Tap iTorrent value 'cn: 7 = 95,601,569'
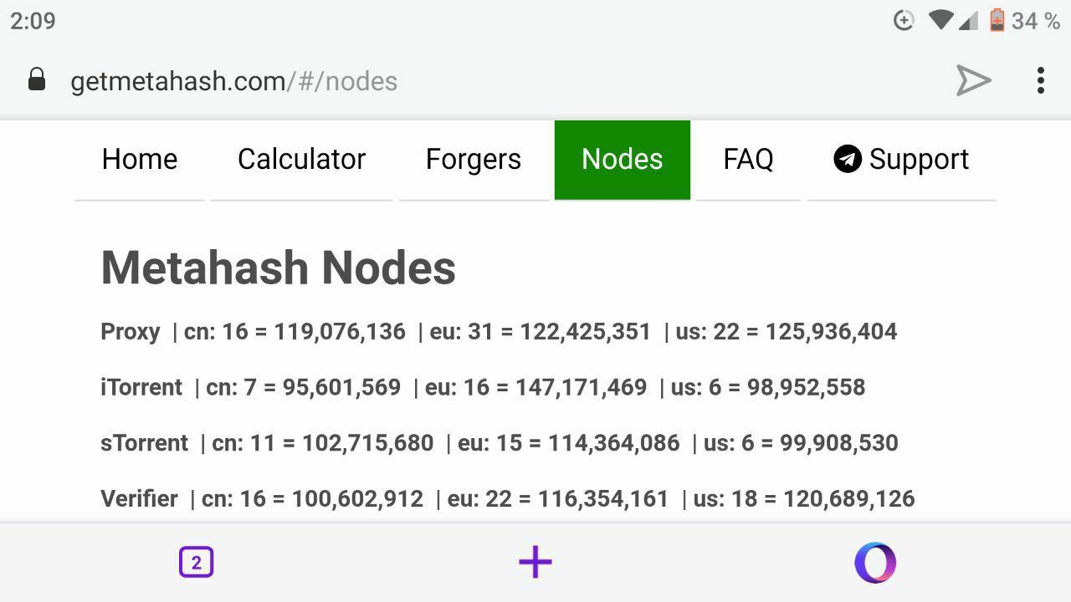 303,387
